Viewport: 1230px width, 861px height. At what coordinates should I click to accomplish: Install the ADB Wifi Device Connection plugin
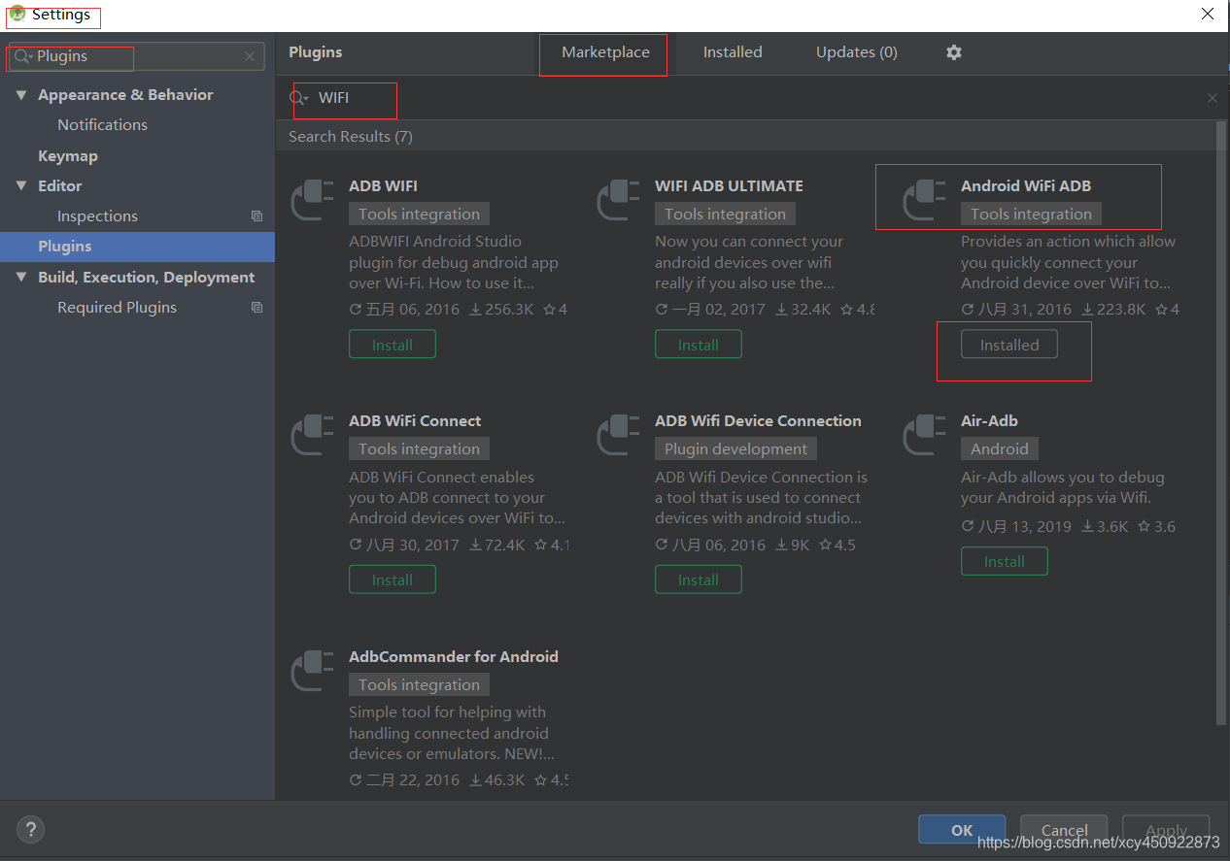point(699,580)
